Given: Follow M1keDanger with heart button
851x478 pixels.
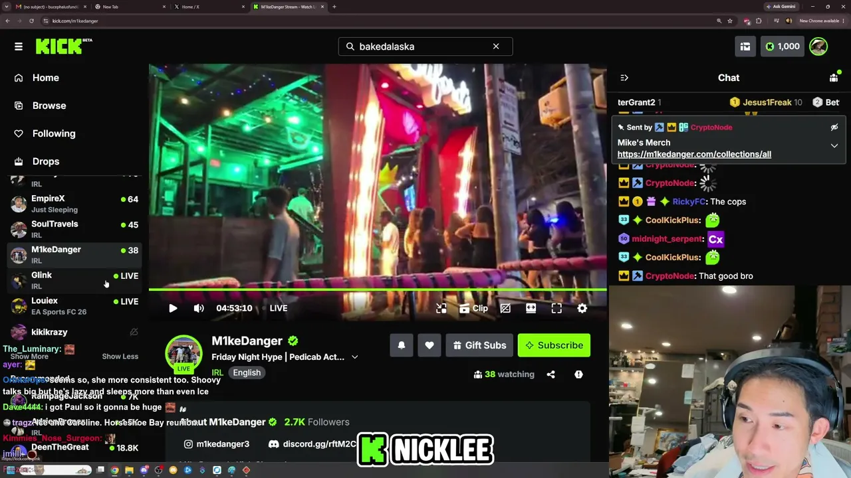Looking at the screenshot, I should [x=429, y=345].
